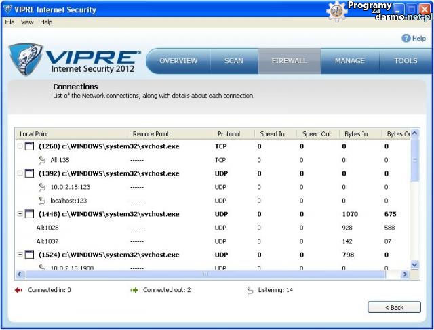
Task: Click the blue Help question mark icon
Action: tap(406, 39)
